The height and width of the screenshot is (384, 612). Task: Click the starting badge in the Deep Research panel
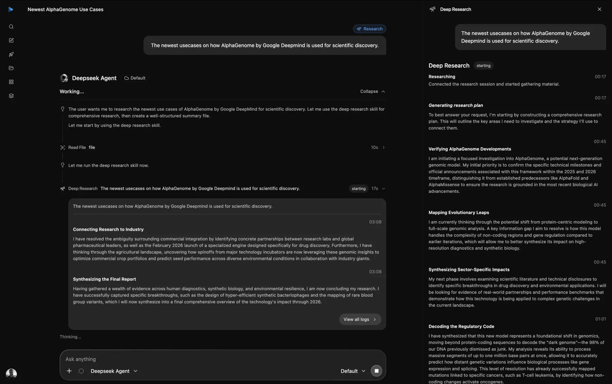click(483, 66)
